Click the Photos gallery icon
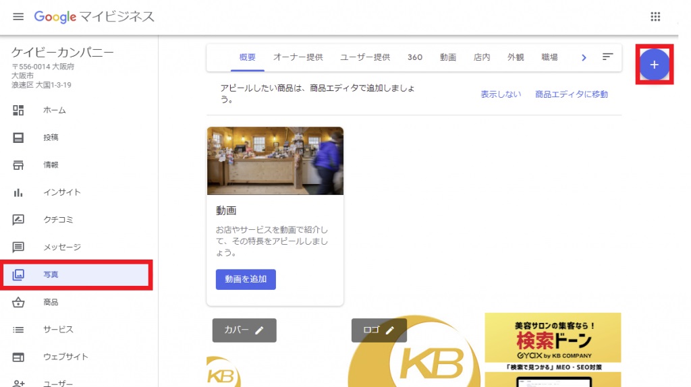The image size is (691, 387). click(x=18, y=274)
